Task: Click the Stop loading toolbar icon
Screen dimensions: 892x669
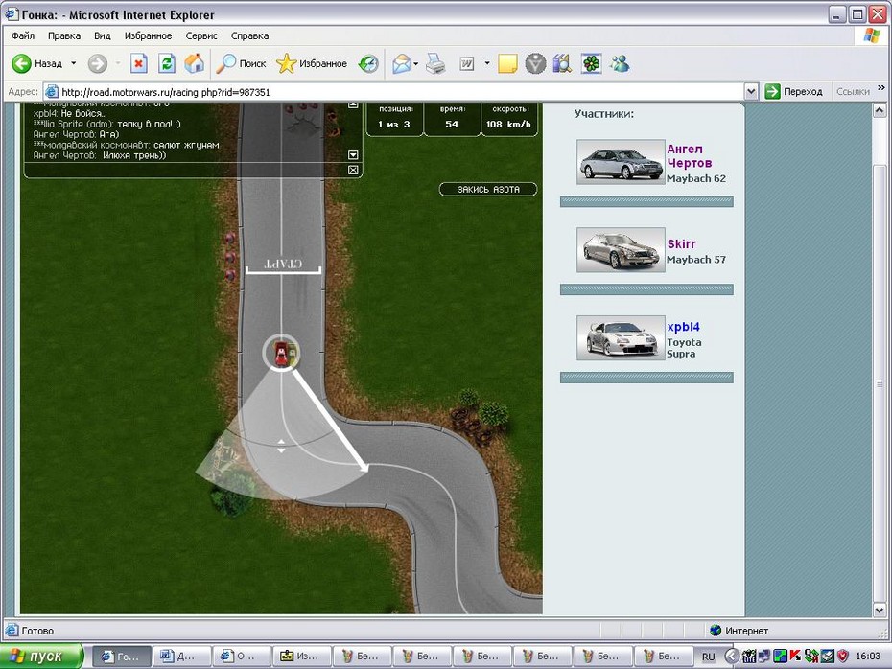Action: [139, 64]
